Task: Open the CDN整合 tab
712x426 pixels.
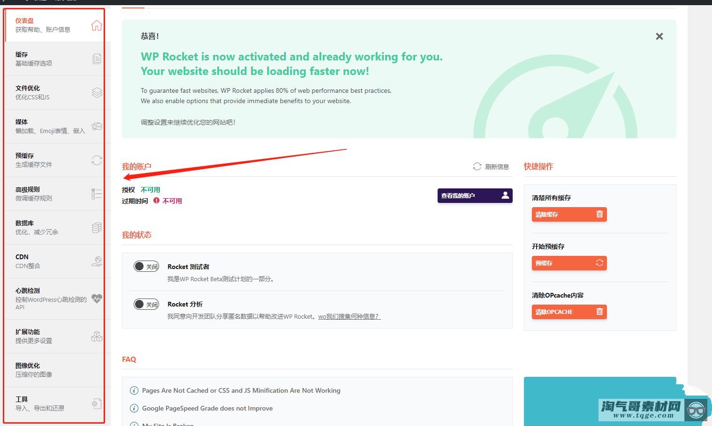Action: (x=58, y=262)
